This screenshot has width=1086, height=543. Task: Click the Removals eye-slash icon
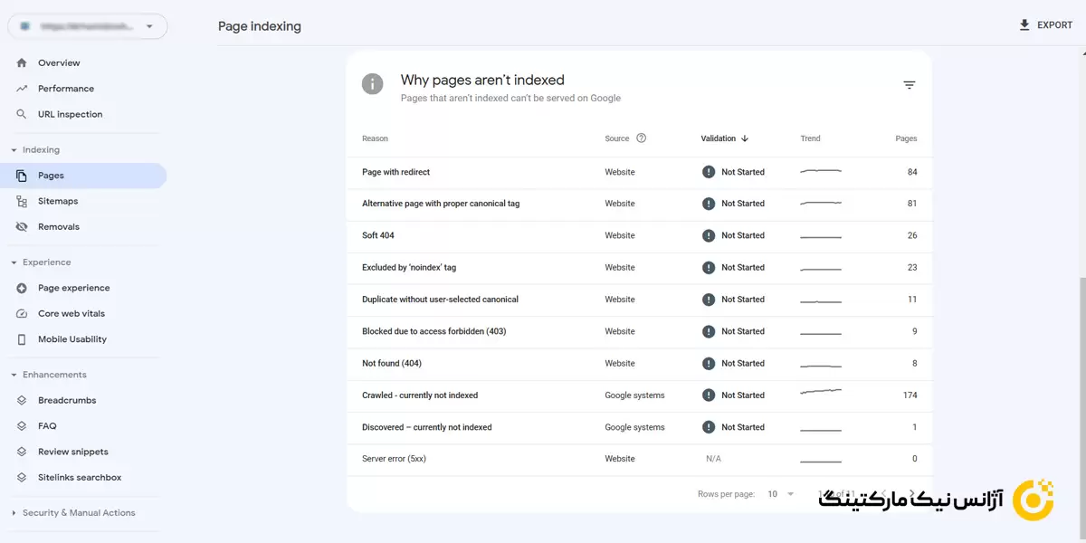point(22,227)
